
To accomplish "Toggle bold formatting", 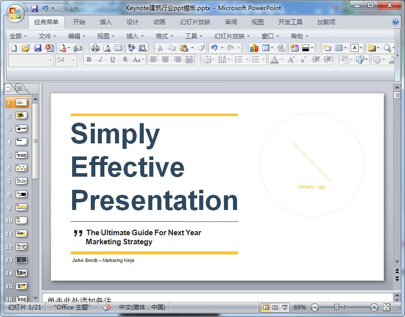I will click(89, 60).
